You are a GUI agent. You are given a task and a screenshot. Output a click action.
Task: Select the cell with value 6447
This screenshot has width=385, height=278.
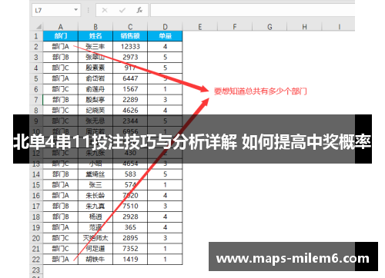130,78
